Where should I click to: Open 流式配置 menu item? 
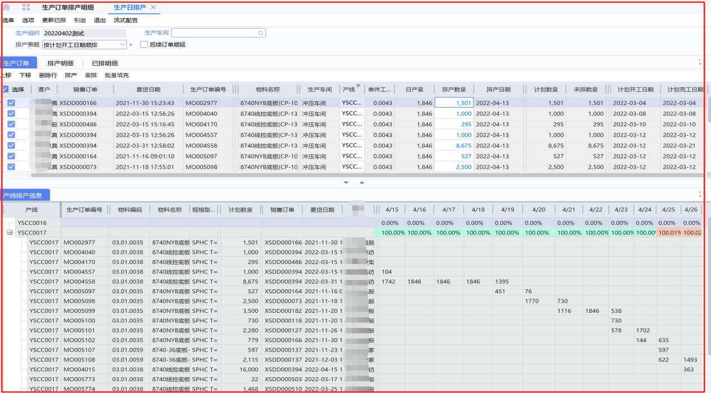click(x=126, y=20)
